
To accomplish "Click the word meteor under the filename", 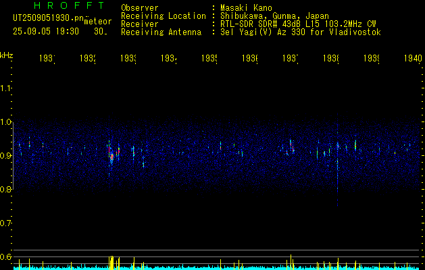I will [98, 22].
